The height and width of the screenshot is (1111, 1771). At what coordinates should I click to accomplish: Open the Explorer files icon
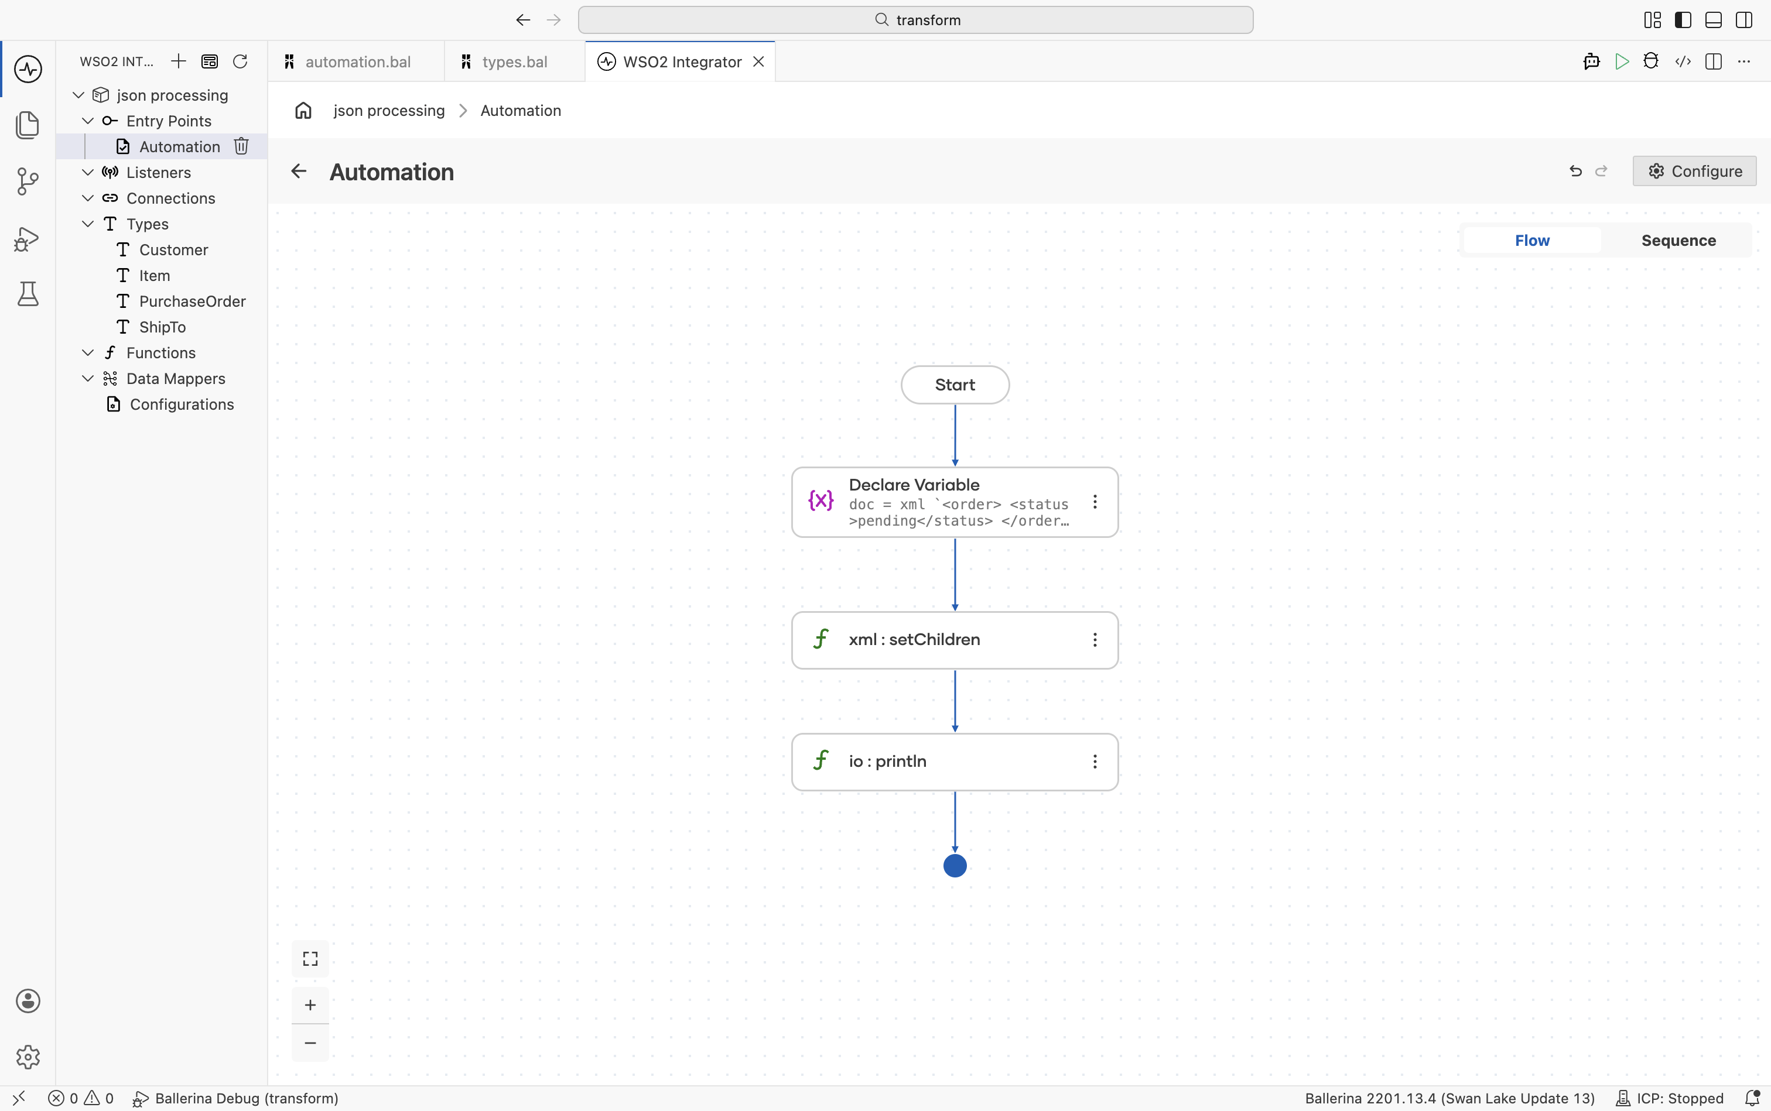click(28, 125)
